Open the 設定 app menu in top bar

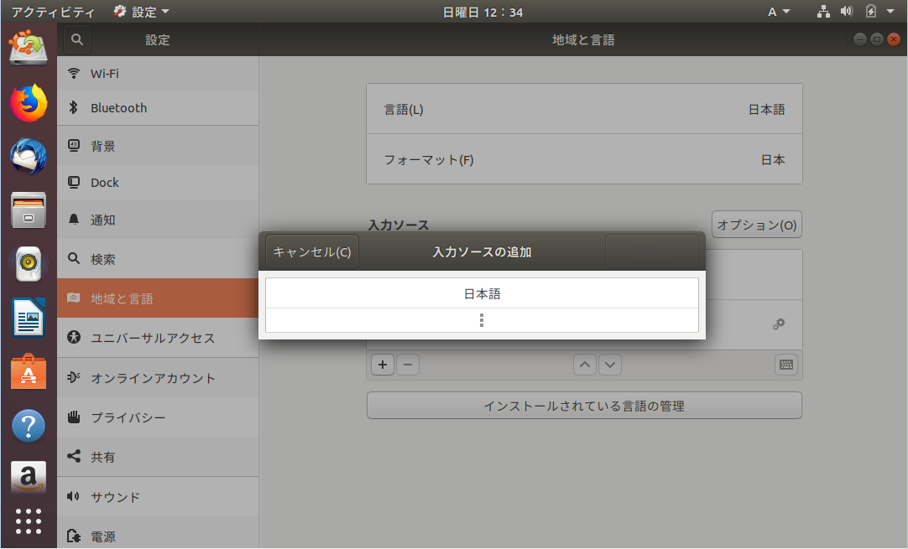point(141,12)
